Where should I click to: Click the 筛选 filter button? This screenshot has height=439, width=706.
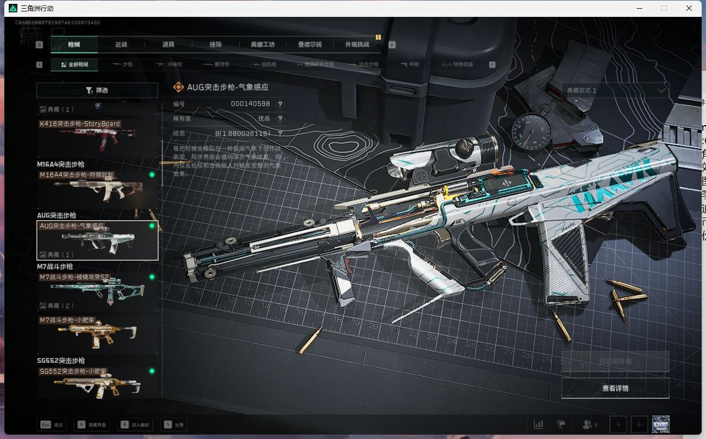97,90
